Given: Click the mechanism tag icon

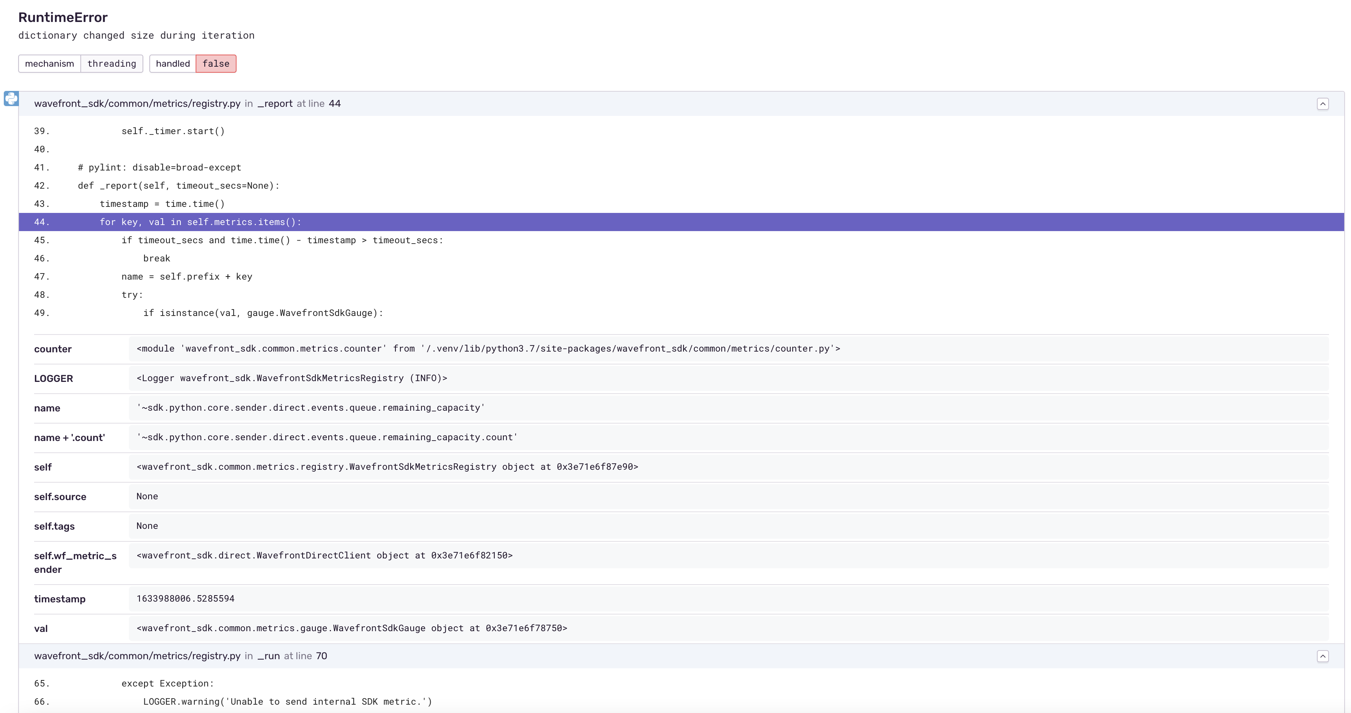Looking at the screenshot, I should click(48, 63).
